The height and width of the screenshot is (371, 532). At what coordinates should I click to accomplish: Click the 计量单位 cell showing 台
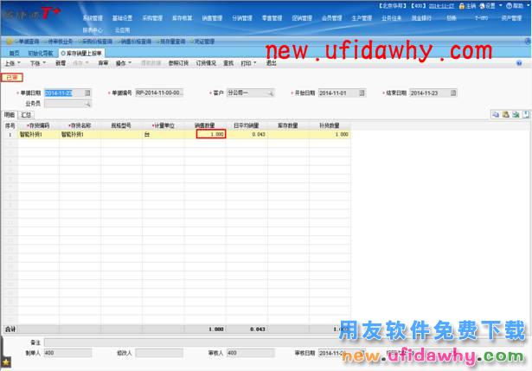pyautogui.click(x=163, y=134)
